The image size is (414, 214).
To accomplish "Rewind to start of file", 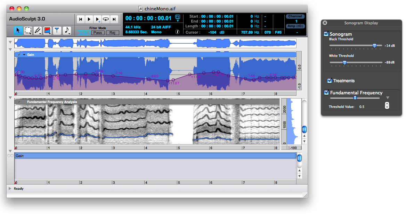I will [81, 19].
